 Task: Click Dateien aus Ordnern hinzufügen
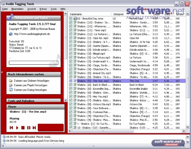[x=32, y=81]
